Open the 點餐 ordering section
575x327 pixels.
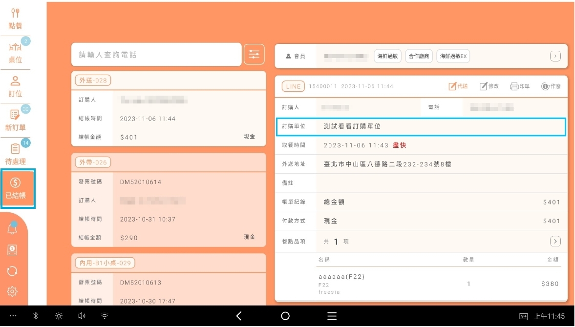[15, 19]
